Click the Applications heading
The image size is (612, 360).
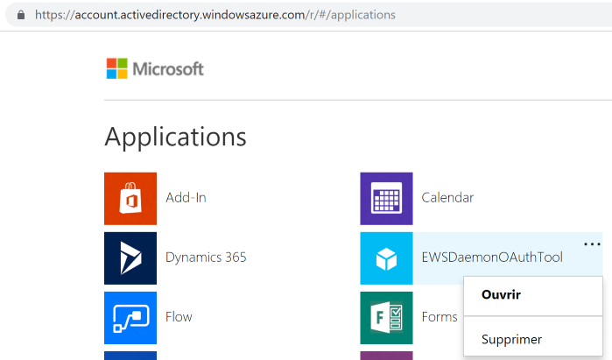(176, 137)
